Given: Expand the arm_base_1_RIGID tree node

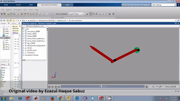Looking at the screenshot, I should [23, 31].
